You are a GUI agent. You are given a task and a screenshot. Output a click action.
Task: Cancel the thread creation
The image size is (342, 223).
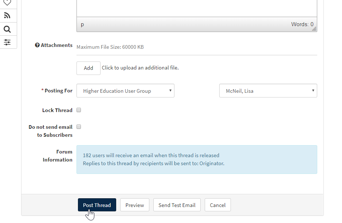pyautogui.click(x=218, y=205)
